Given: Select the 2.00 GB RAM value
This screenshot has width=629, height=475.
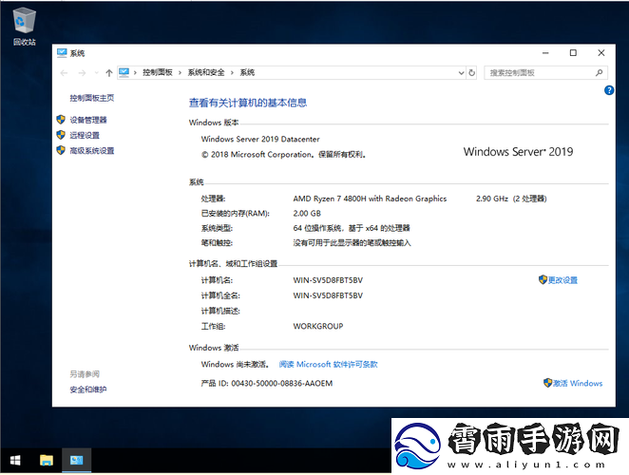Looking at the screenshot, I should pyautogui.click(x=307, y=214).
